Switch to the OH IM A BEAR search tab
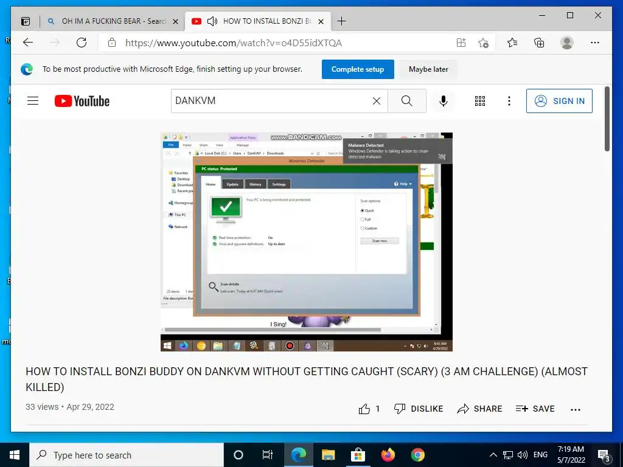The height and width of the screenshot is (467, 623). coord(113,21)
